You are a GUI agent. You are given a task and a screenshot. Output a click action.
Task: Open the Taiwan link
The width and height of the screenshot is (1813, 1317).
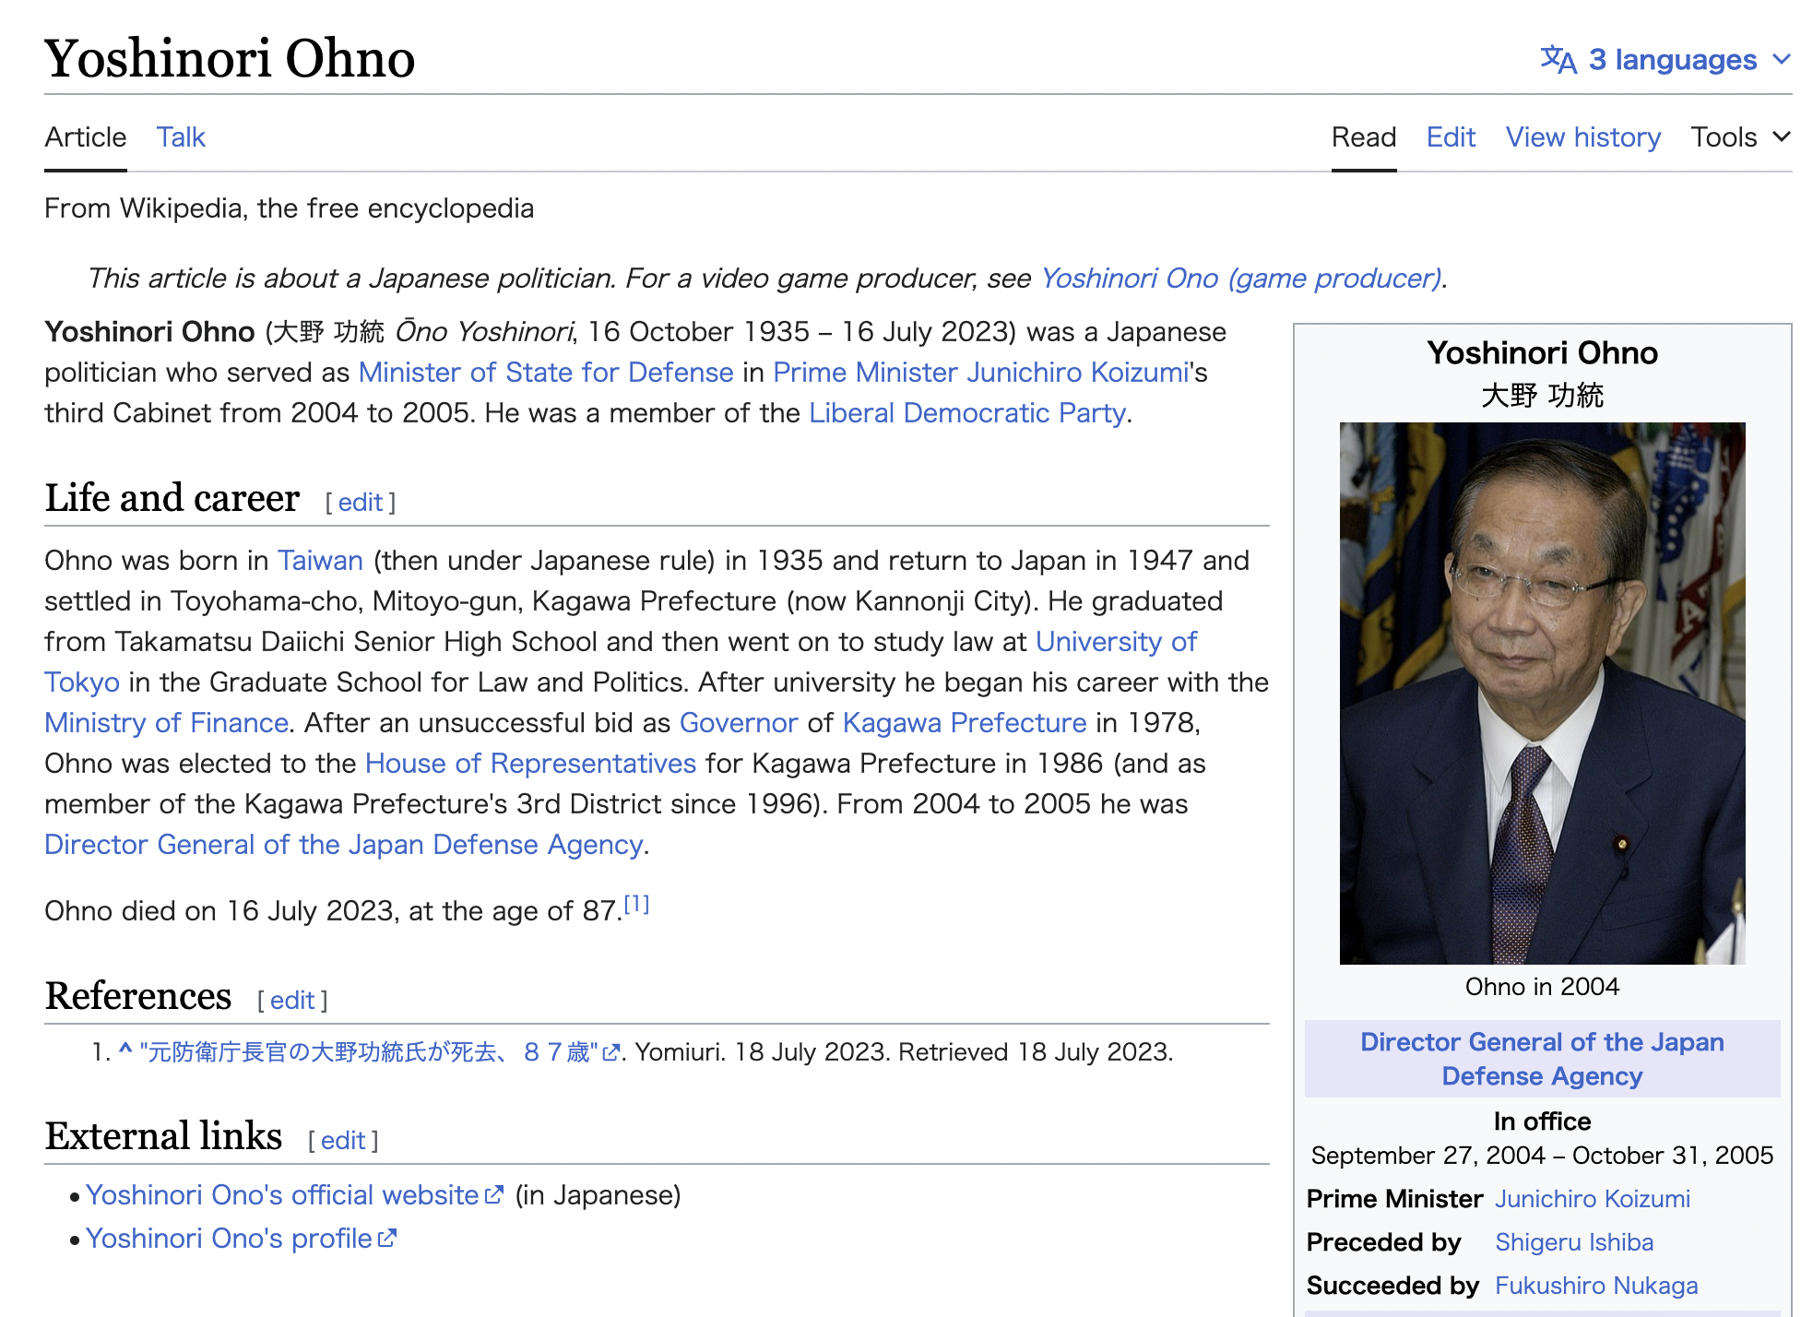point(320,561)
